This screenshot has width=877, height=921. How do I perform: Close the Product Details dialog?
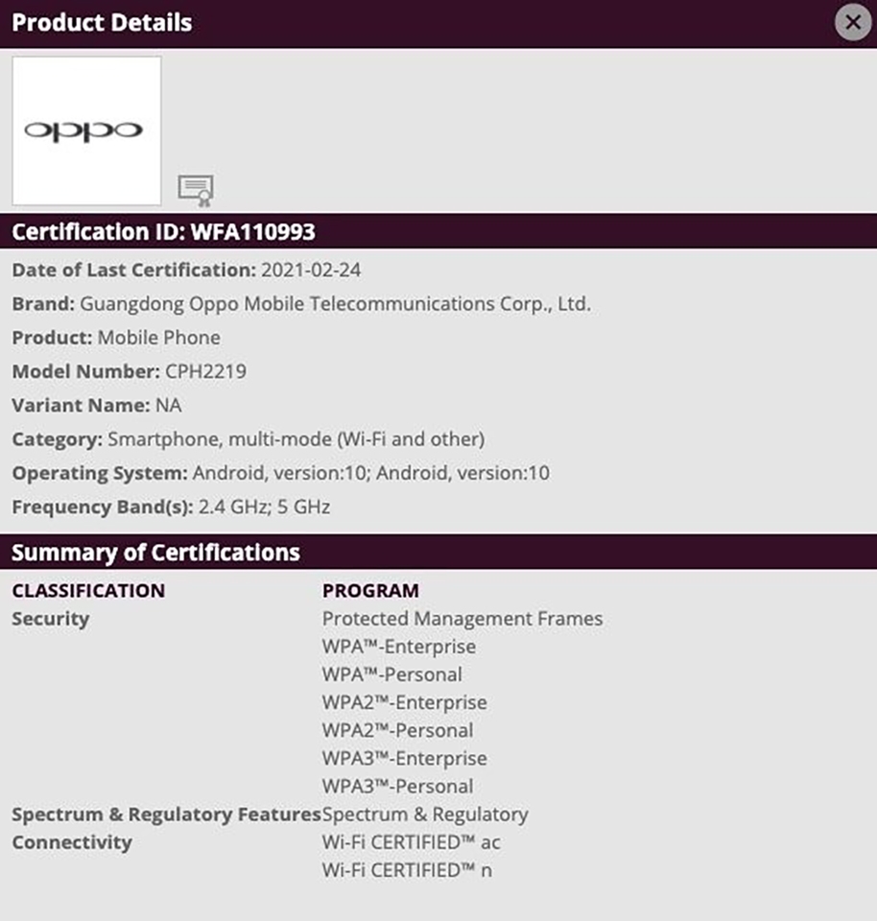852,22
